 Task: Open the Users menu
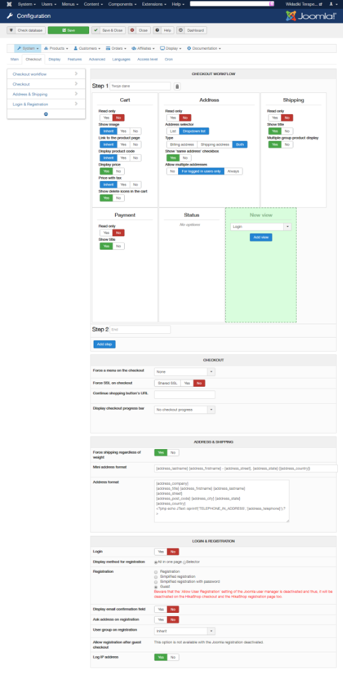[48, 4]
